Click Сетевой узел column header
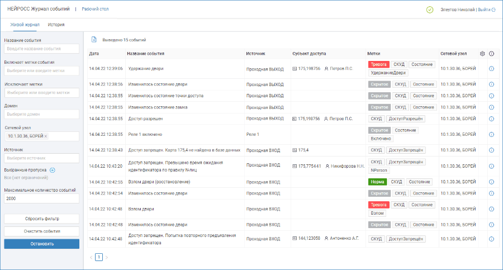Viewport: 503px width, 270px height. [x=454, y=54]
